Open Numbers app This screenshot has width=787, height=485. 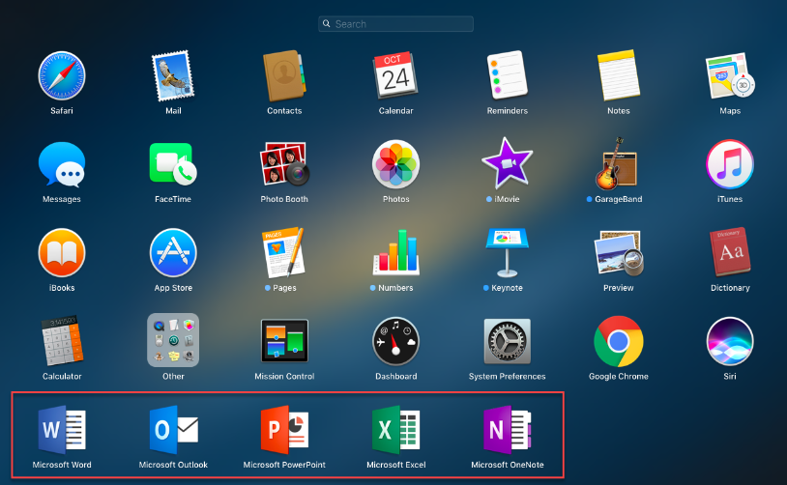point(395,253)
